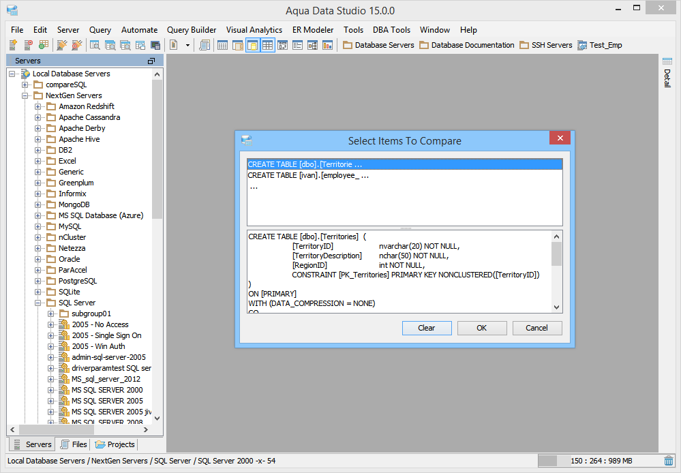Click the ER diagram toolbar icon
Image resolution: width=681 pixels, height=473 pixels.
(312, 45)
